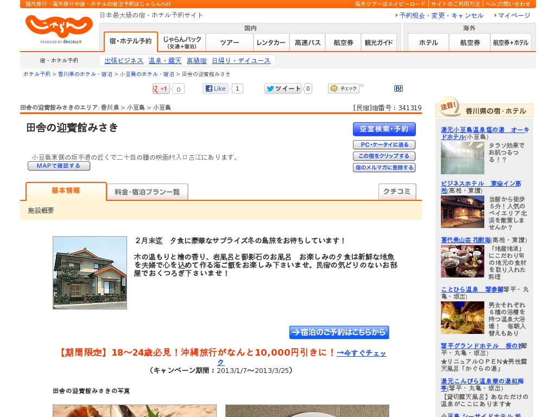Click the 海外ツアーはエイビーロード link

click(x=390, y=4)
